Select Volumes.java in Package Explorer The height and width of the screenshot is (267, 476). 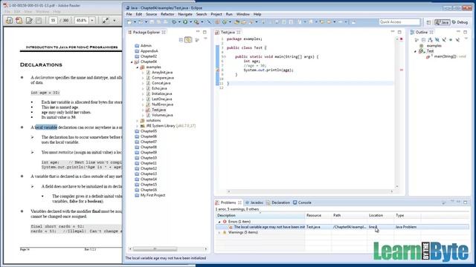tap(162, 116)
